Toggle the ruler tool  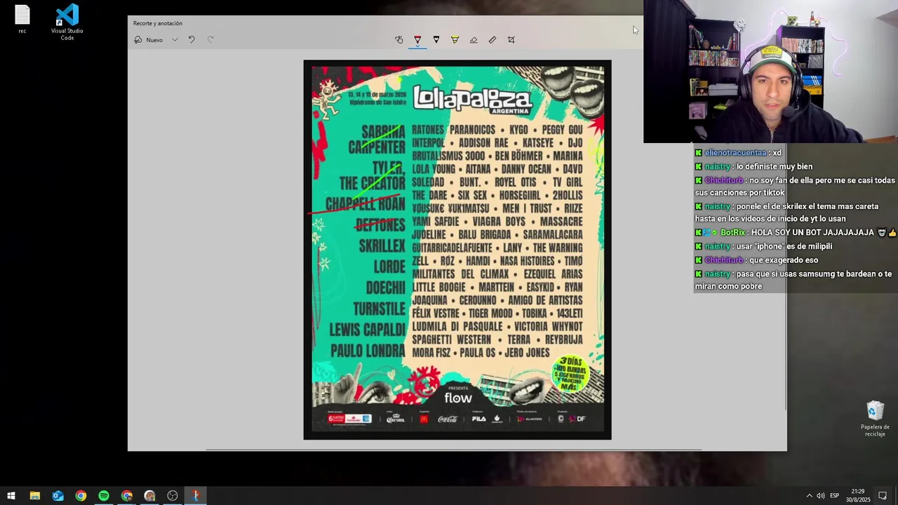492,40
